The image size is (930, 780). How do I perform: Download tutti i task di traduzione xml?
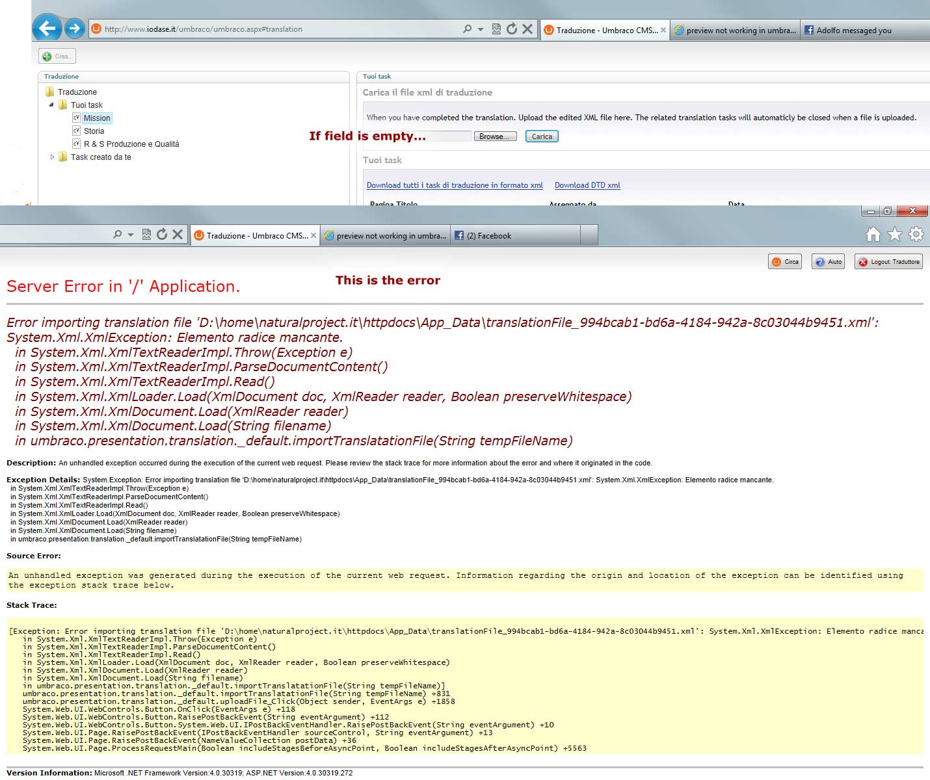[455, 185]
